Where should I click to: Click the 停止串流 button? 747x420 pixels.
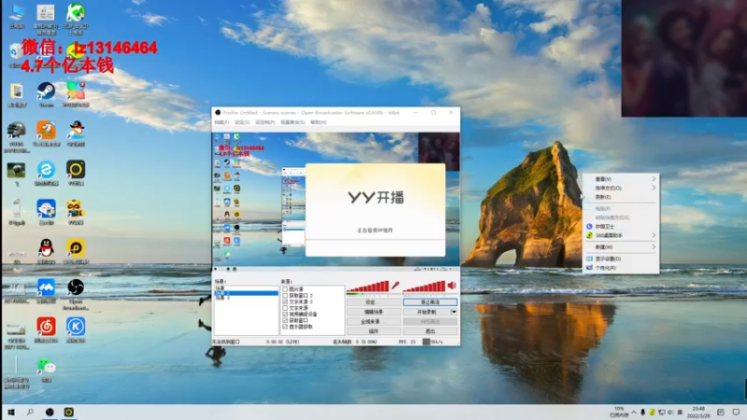tap(430, 301)
